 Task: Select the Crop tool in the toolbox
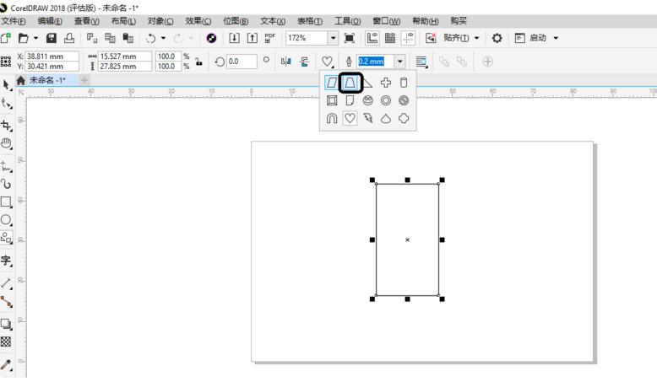coord(8,123)
